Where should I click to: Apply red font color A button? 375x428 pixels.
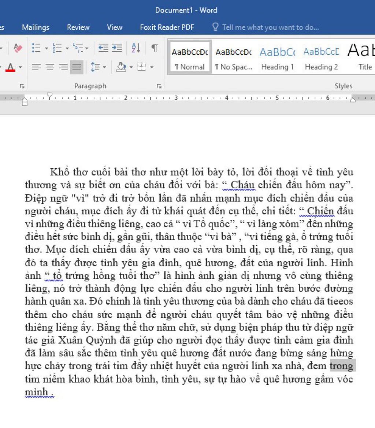tap(10, 67)
